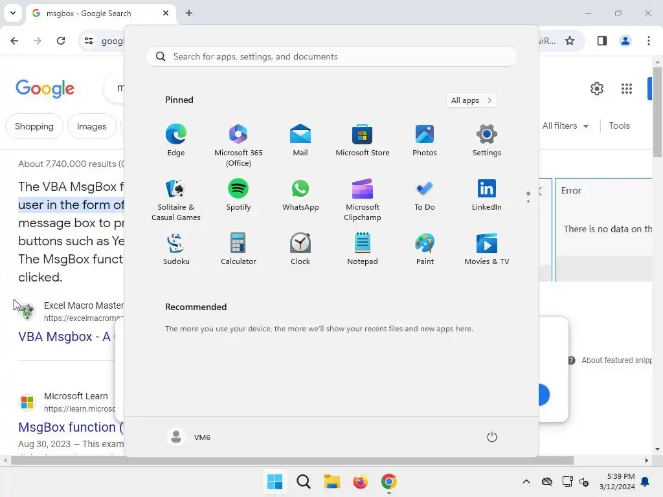Open Google quick settings gear
Viewport: 663px width, 497px height.
(596, 89)
